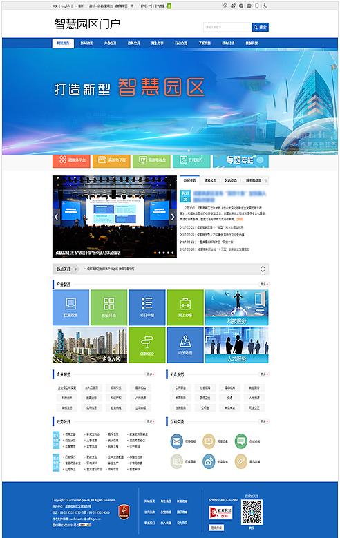Click the QR code in the footer
The image size is (340, 538).
[x=252, y=512]
